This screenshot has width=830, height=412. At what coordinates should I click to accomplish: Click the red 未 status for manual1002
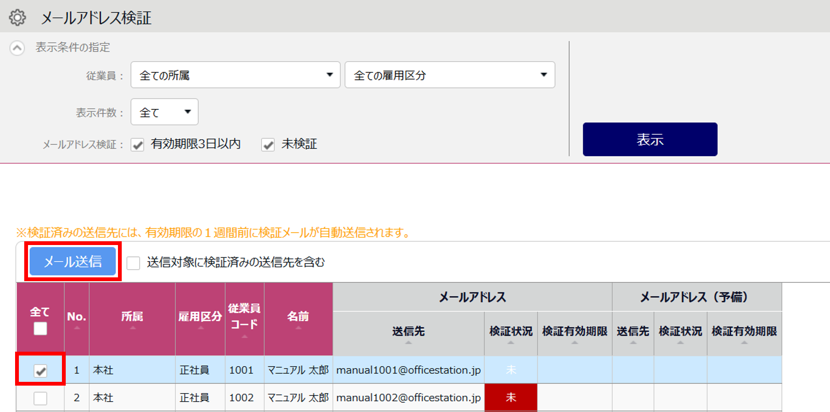pos(511,398)
